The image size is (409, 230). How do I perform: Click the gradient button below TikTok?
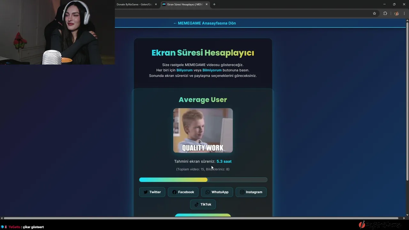[203, 215]
